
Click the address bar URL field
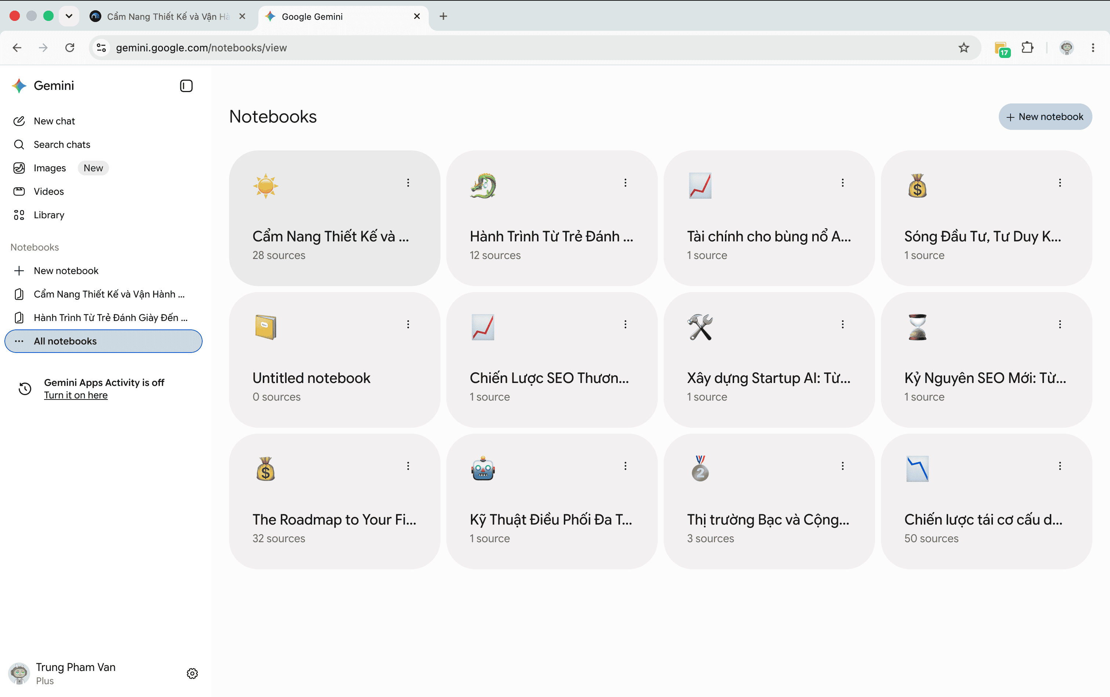click(535, 48)
